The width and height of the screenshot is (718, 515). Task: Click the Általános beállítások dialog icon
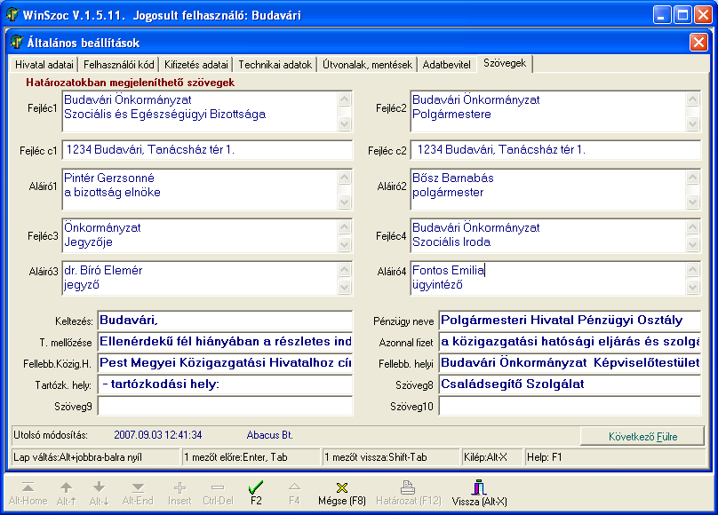pyautogui.click(x=17, y=42)
